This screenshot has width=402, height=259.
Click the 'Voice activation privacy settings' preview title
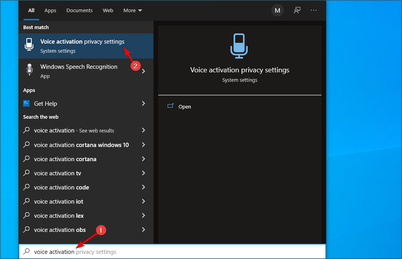click(x=240, y=70)
